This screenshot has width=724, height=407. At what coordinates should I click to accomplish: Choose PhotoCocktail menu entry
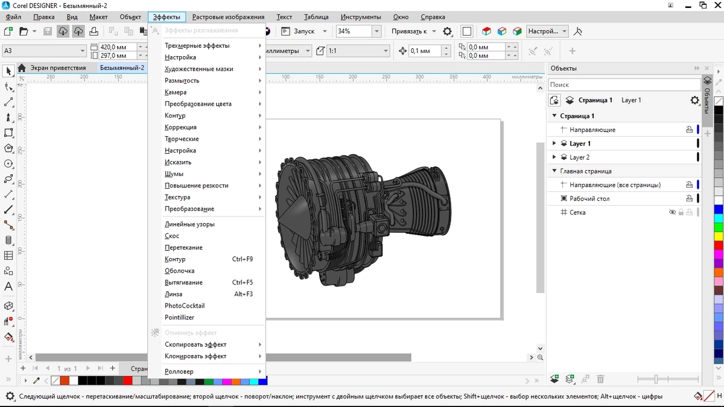click(207, 306)
